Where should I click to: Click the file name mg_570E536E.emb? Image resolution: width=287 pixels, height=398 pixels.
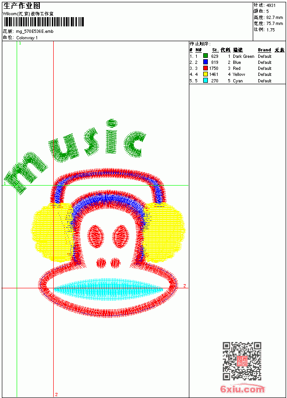pyautogui.click(x=35, y=31)
